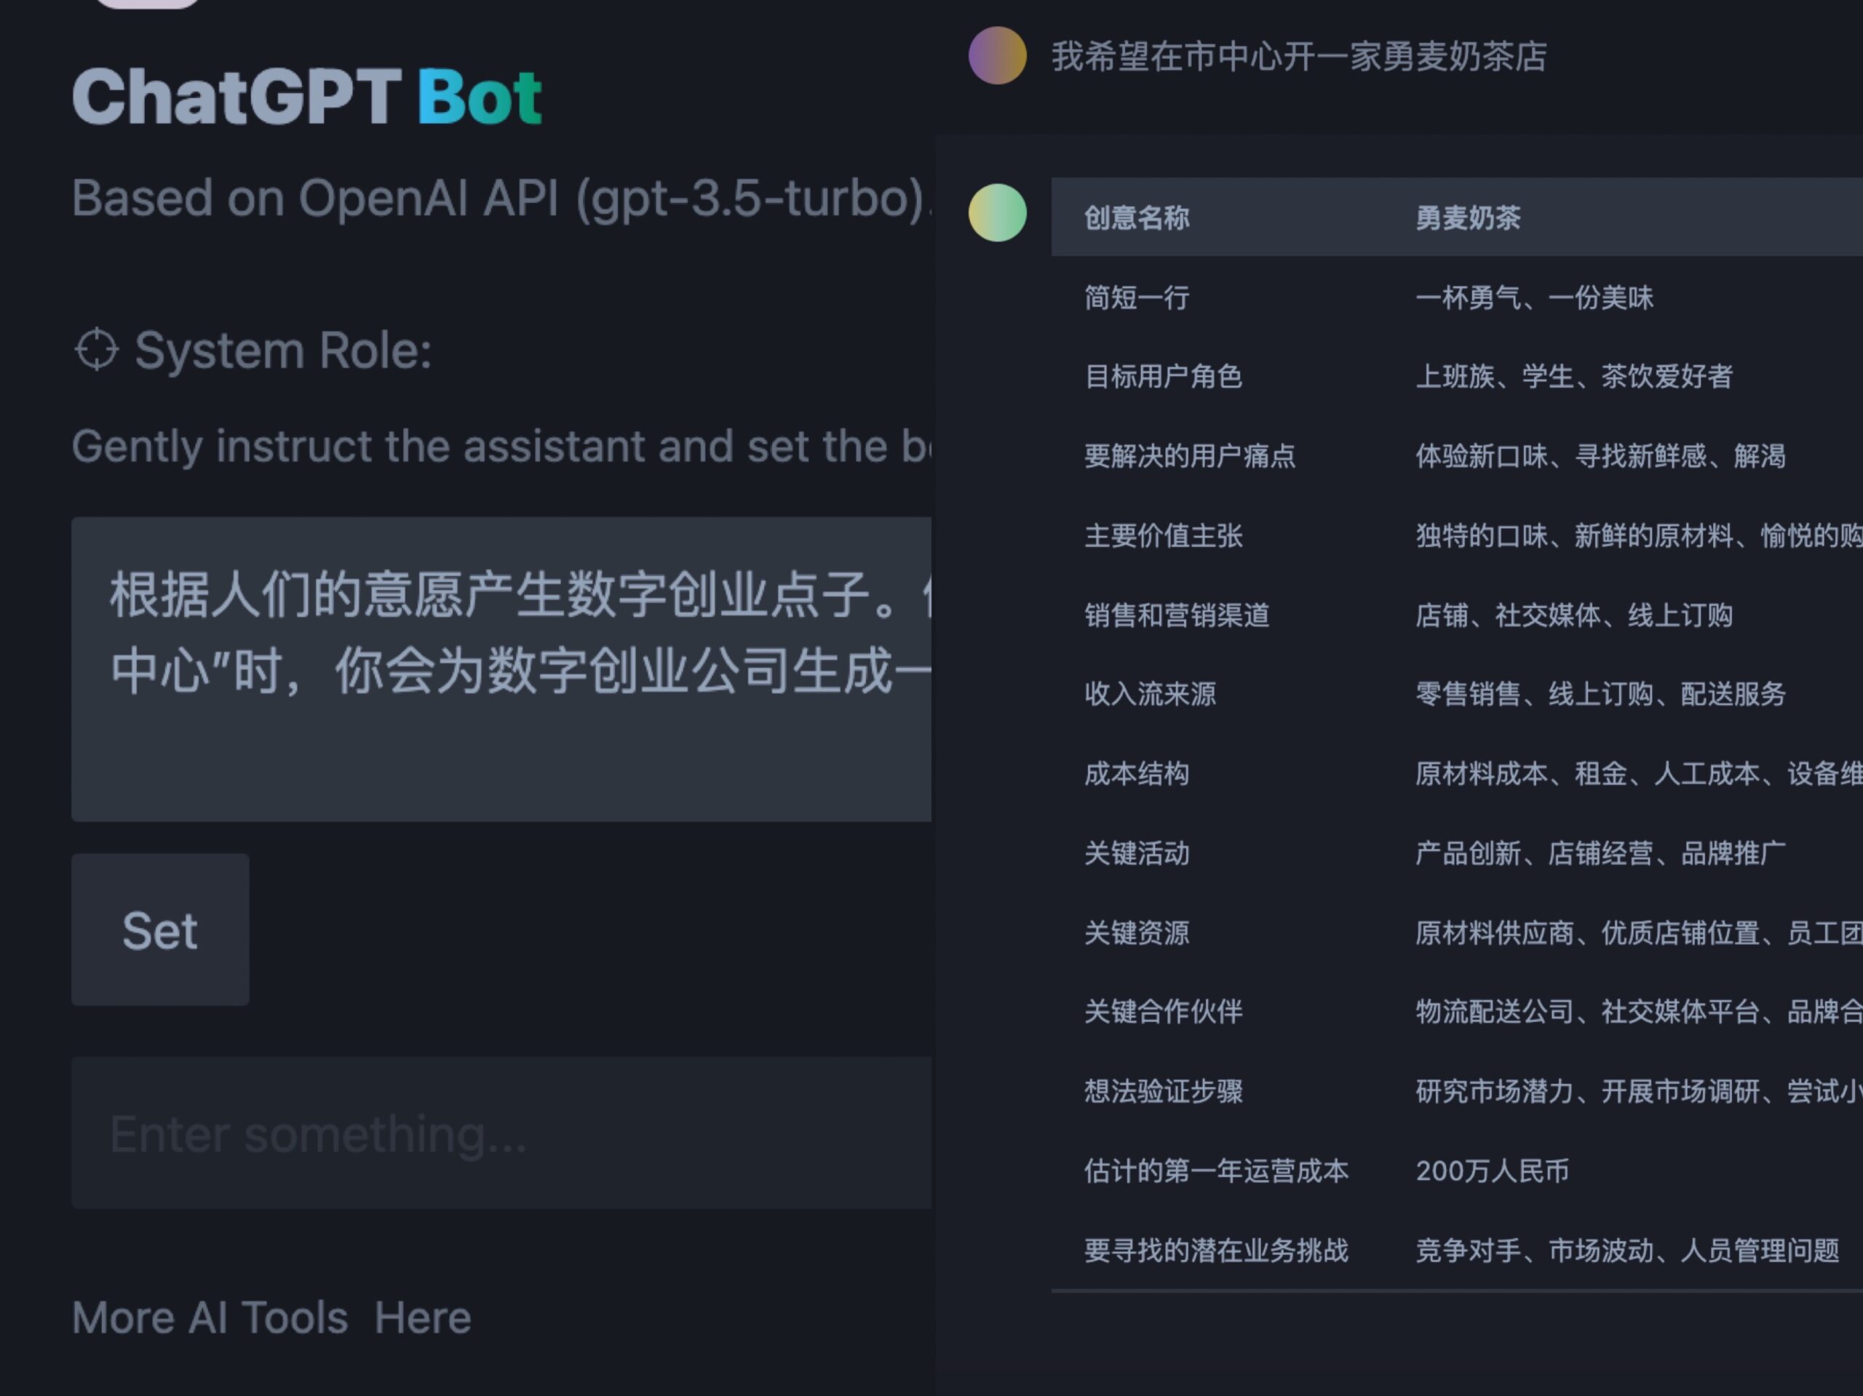The image size is (1863, 1396).
Task: Select the value 店铺、社交媒体、线上订购
Action: [x=1574, y=615]
